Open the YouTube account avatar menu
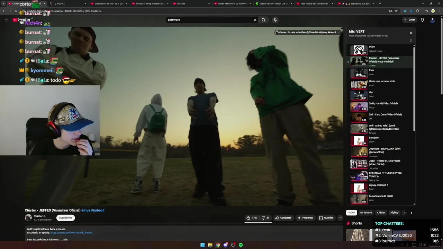 432,20
